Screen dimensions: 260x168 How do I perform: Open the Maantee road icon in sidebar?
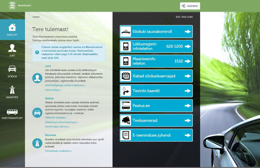[12, 90]
